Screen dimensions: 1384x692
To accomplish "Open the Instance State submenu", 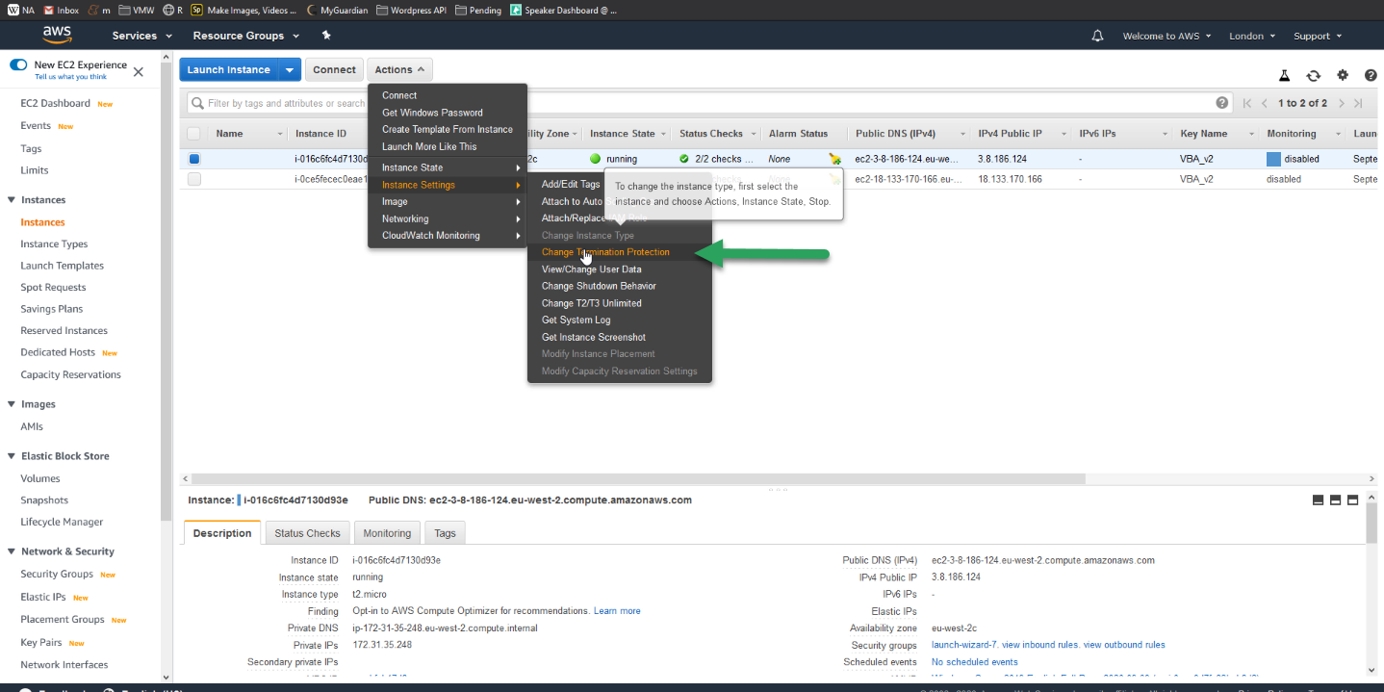I will 448,167.
